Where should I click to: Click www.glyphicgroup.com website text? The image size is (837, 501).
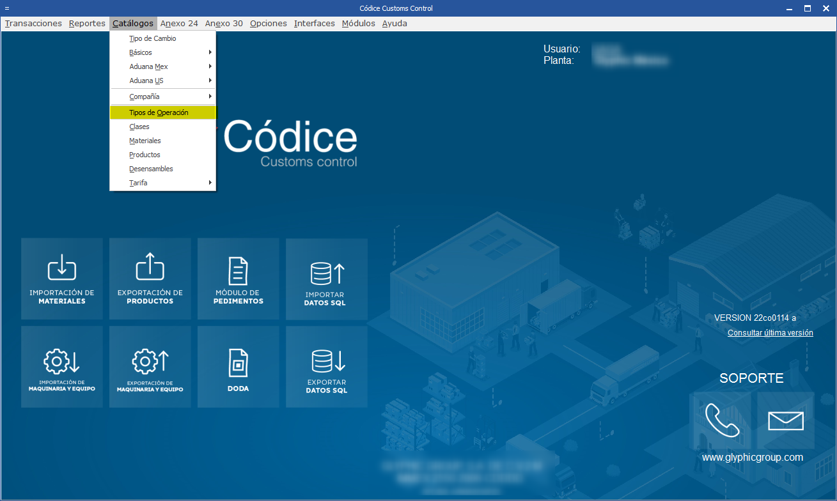(753, 458)
